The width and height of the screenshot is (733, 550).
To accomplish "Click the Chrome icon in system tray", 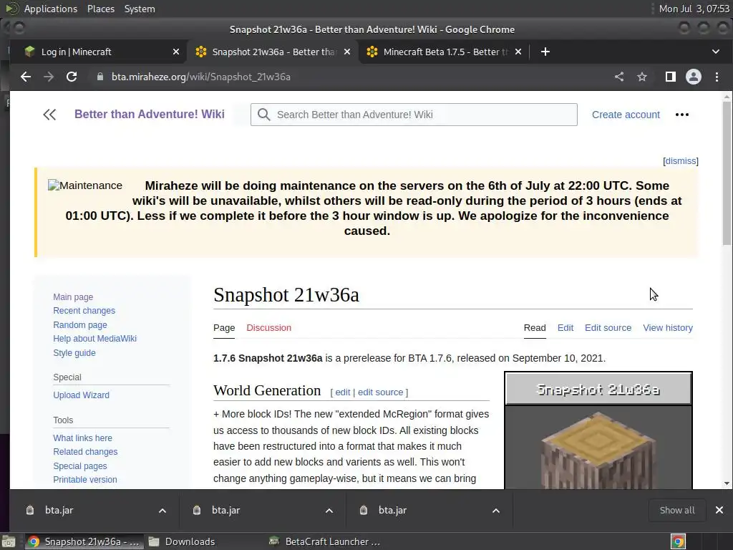I will tap(679, 541).
